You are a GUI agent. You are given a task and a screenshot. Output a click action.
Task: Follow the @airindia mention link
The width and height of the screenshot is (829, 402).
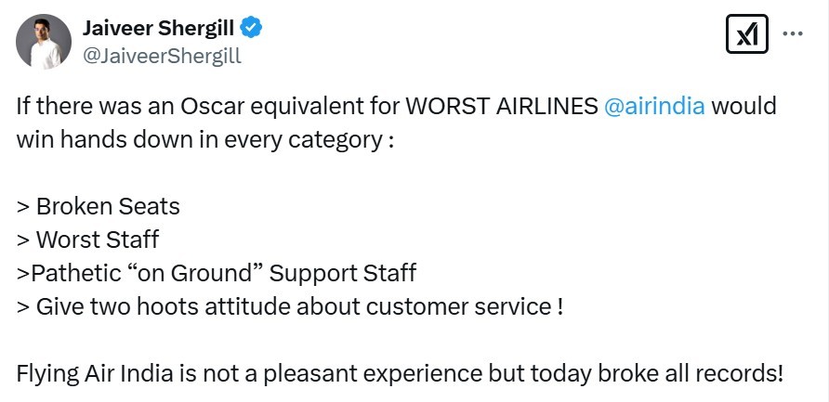tap(654, 105)
